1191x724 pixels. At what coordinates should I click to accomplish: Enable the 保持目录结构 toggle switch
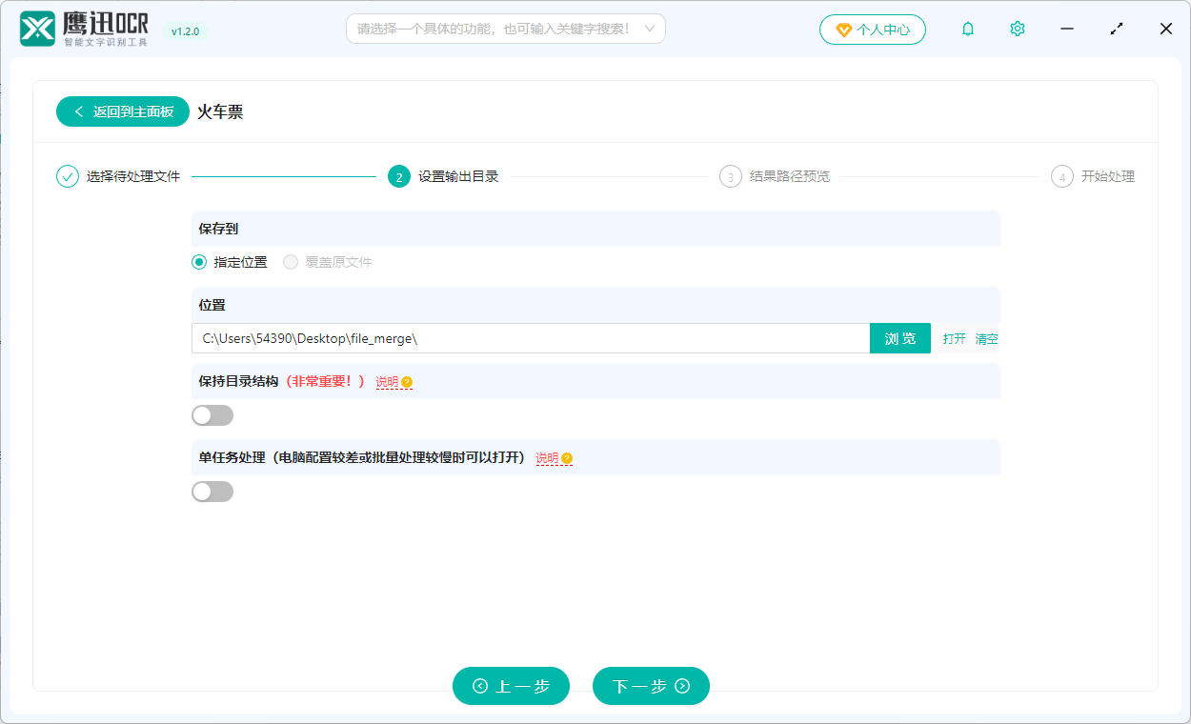(212, 414)
